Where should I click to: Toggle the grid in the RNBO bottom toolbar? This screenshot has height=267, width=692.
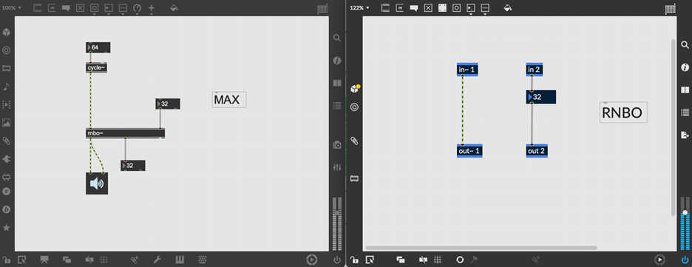click(438, 260)
